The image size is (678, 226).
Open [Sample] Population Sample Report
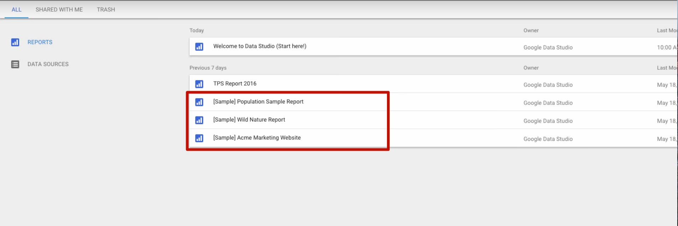pos(258,101)
